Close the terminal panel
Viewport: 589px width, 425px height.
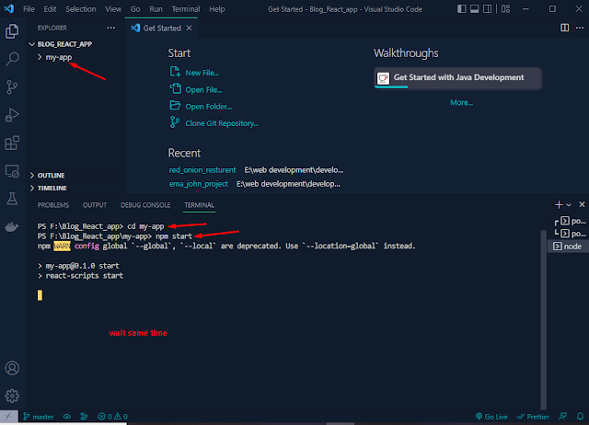click(x=582, y=204)
